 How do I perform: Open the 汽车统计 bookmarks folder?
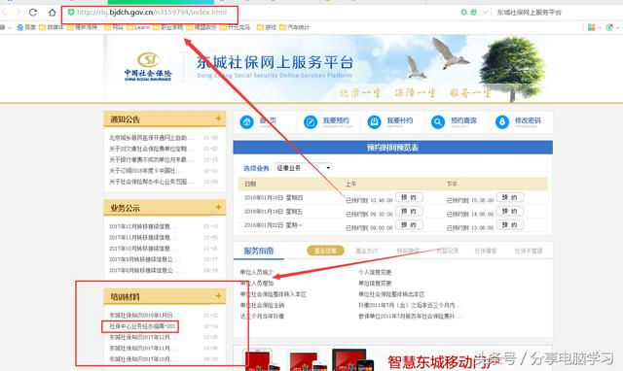pyautogui.click(x=294, y=27)
